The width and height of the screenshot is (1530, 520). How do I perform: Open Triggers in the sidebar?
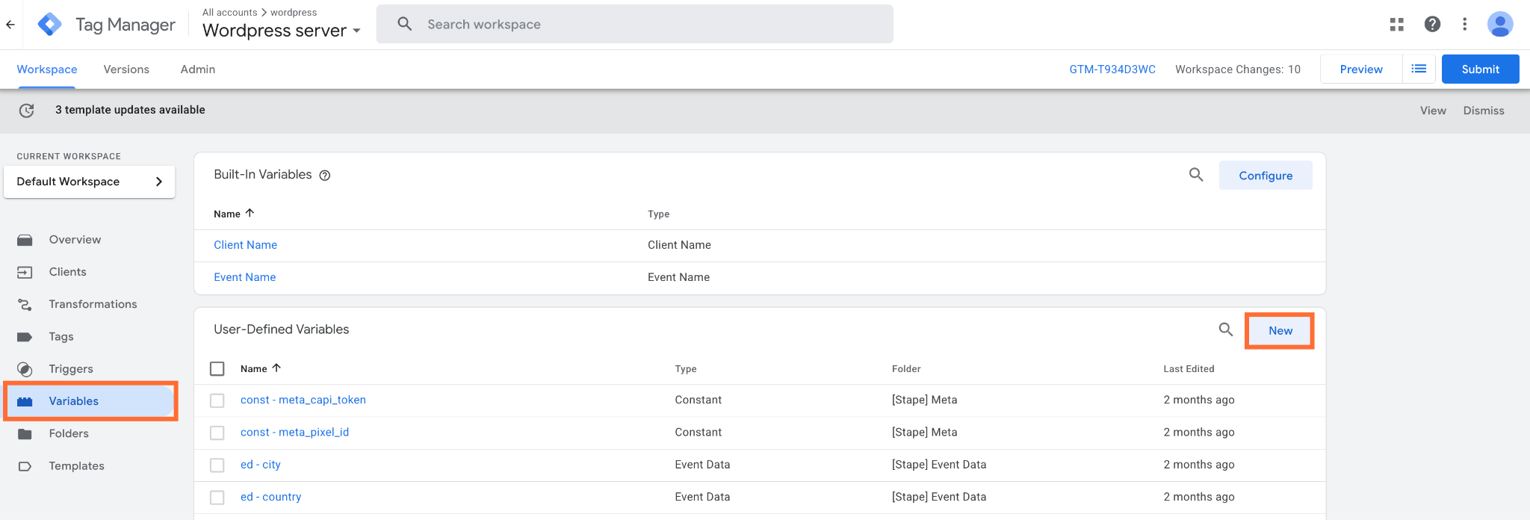[71, 369]
